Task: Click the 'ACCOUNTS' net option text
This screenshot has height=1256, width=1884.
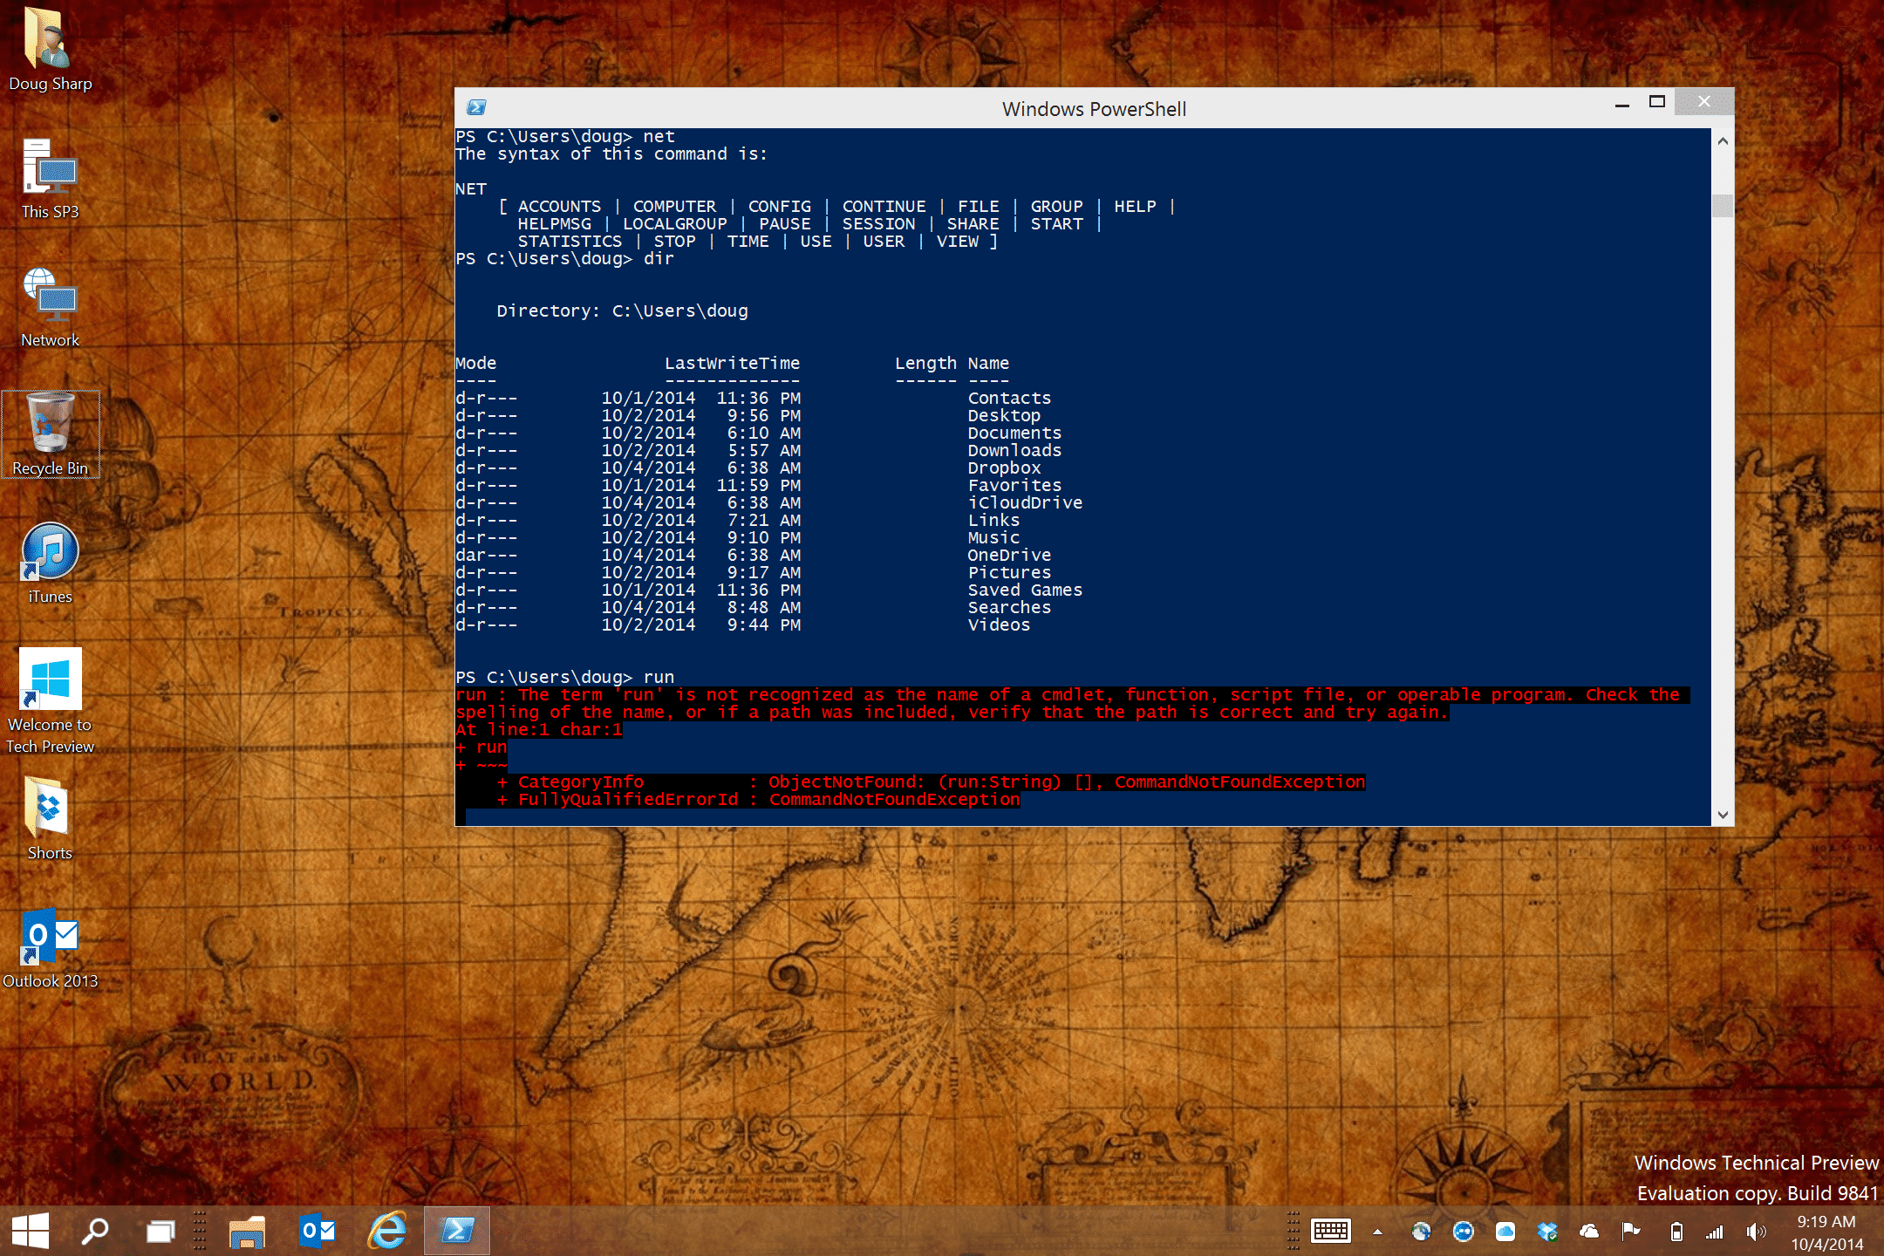Action: pos(559,207)
